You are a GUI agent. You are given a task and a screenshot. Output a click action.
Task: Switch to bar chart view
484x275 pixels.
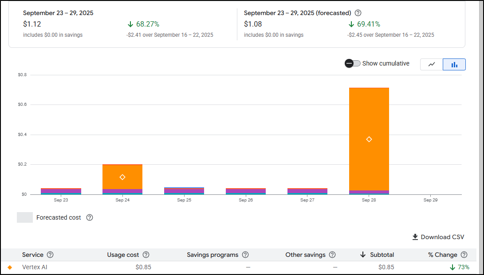click(454, 64)
